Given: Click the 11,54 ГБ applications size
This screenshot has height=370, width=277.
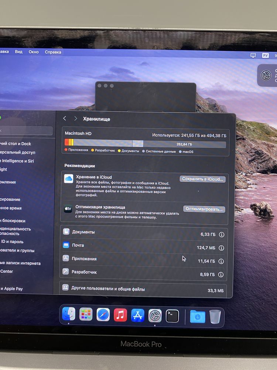Looking at the screenshot, I should [x=206, y=261].
